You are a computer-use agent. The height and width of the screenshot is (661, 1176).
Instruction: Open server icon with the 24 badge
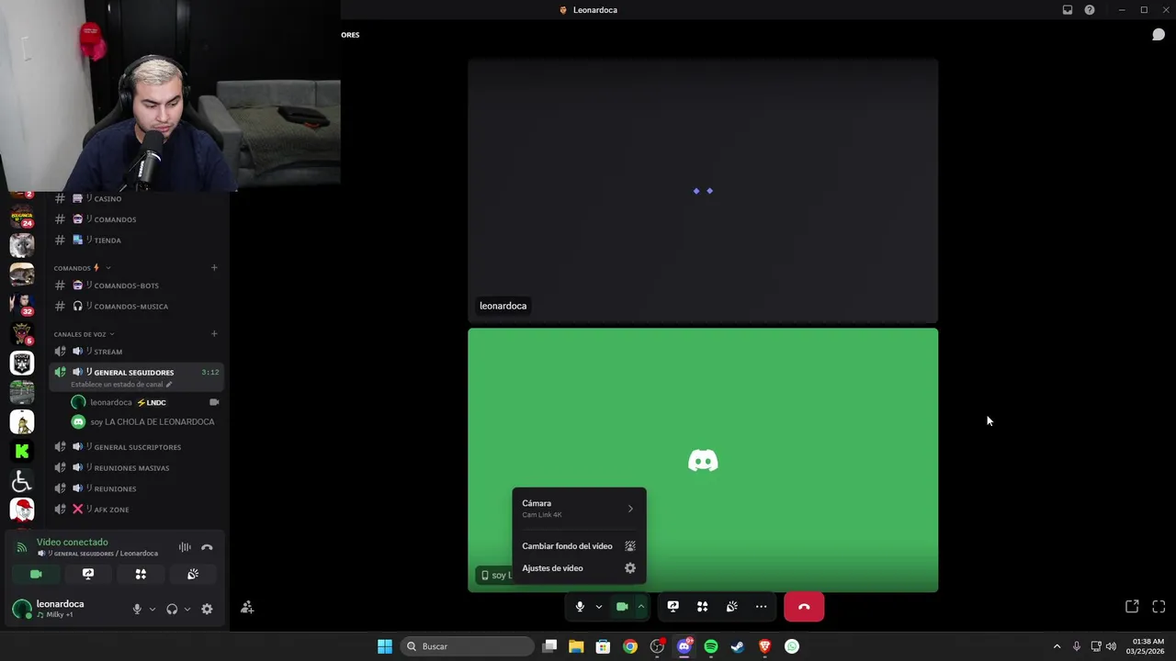(x=22, y=217)
